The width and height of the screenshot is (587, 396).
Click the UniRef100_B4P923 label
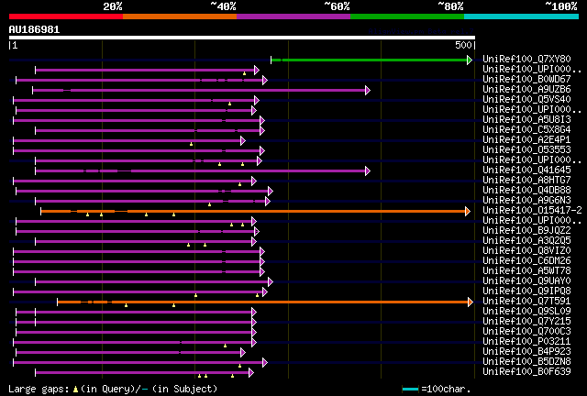[526, 352]
